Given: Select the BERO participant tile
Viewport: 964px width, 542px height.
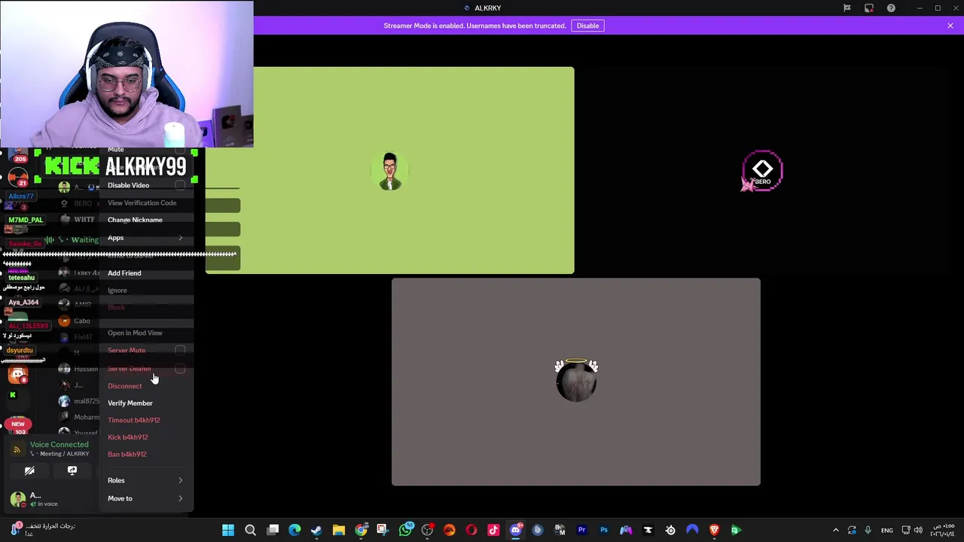Looking at the screenshot, I should tap(763, 171).
